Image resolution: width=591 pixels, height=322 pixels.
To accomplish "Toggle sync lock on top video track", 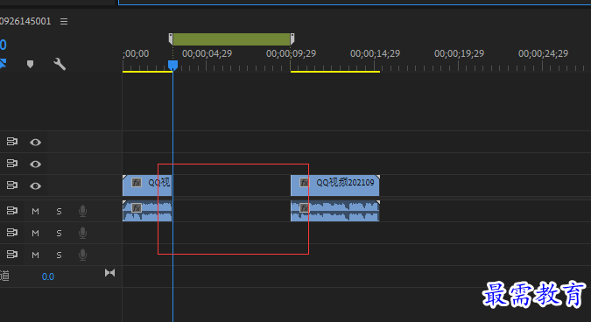I will [x=12, y=142].
